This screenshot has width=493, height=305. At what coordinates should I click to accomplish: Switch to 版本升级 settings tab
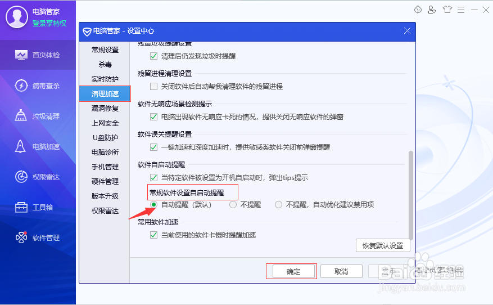click(x=105, y=196)
